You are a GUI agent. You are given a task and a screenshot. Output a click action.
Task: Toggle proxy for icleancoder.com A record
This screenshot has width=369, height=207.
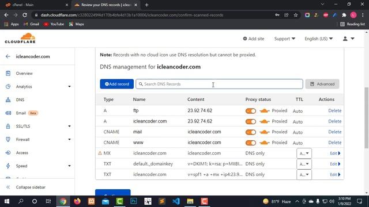point(251,121)
